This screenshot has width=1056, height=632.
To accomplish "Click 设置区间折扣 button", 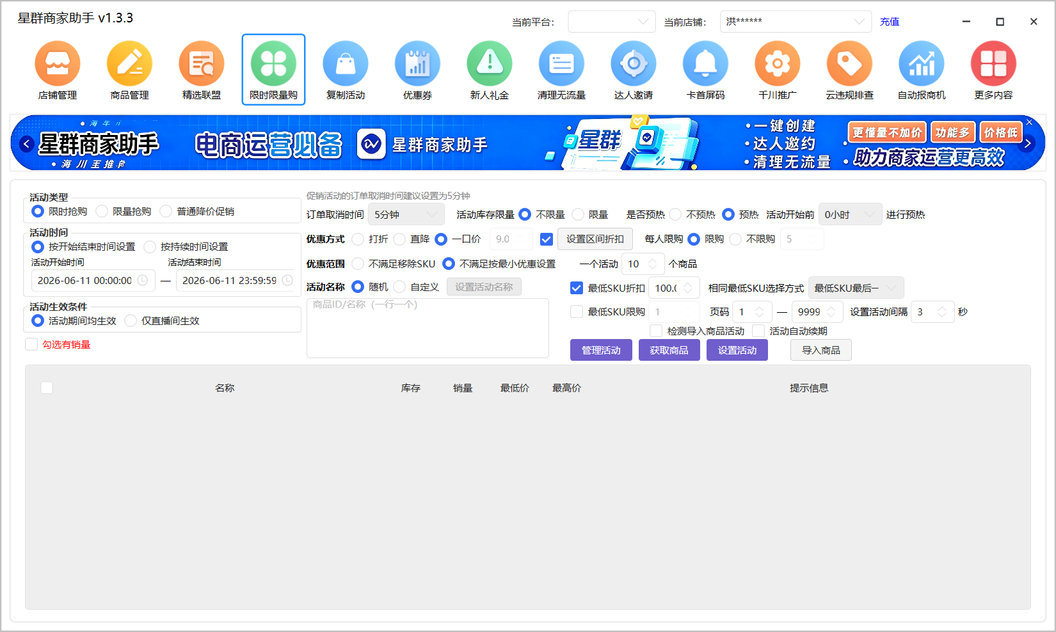I will (595, 239).
